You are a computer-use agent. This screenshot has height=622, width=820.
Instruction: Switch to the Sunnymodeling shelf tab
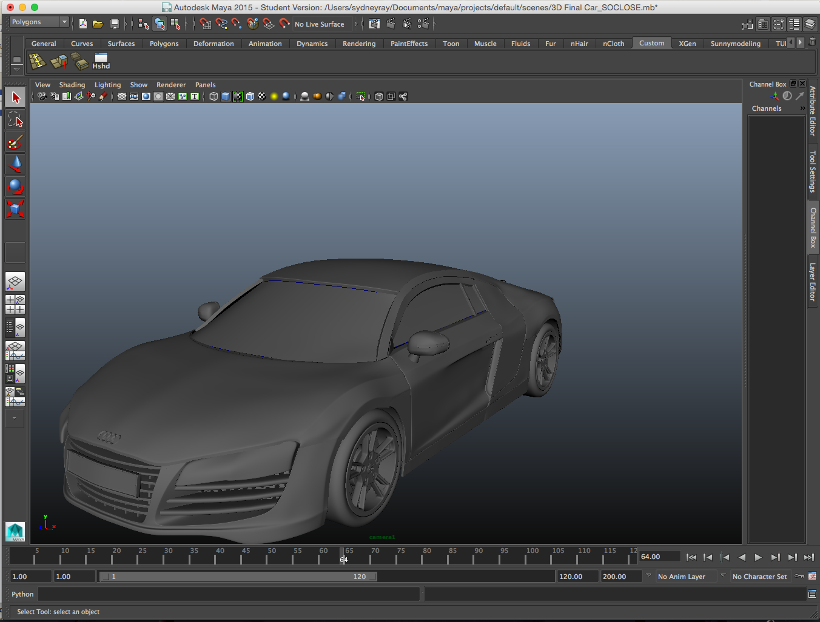click(736, 44)
